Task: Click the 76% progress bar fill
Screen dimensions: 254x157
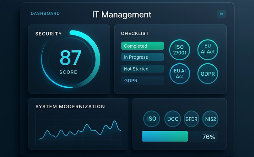Action: point(165,136)
